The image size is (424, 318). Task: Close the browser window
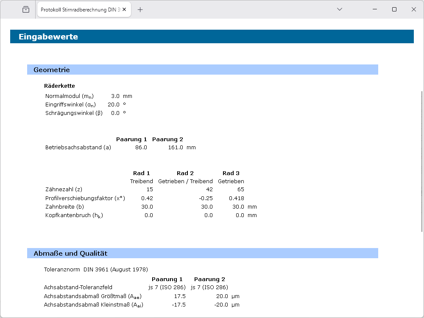(x=414, y=9)
